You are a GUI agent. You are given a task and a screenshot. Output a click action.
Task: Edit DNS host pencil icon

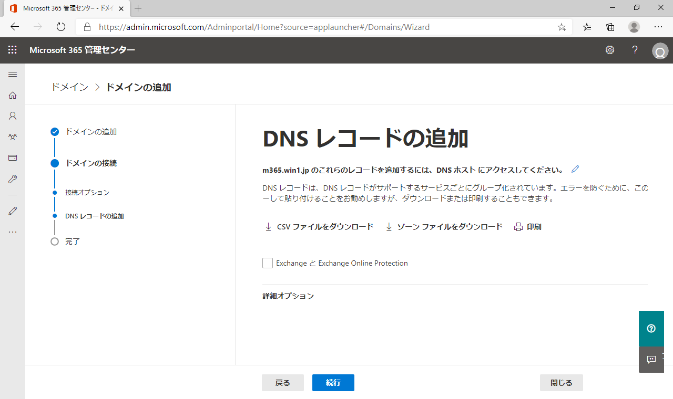click(575, 169)
